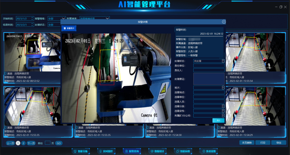290x155 pixels.
Task: Go to page 2 of results
Action: 23,143
